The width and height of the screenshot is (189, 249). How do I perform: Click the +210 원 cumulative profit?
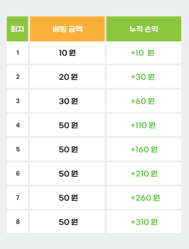click(x=144, y=174)
